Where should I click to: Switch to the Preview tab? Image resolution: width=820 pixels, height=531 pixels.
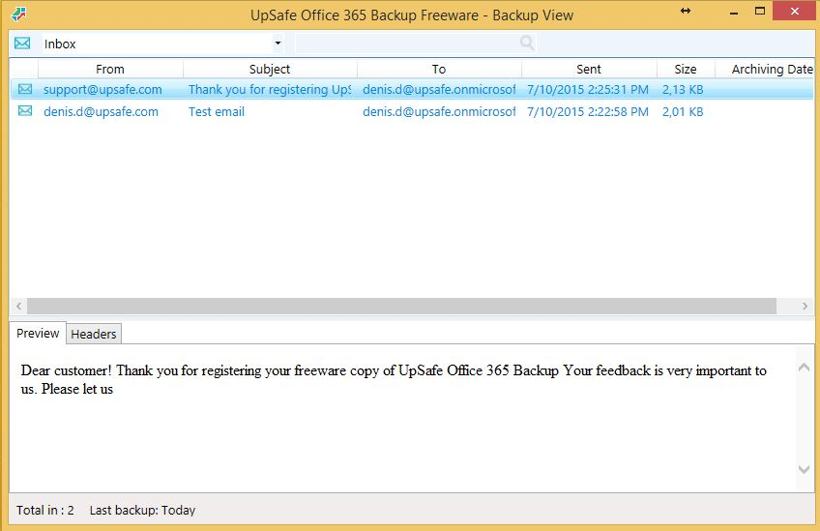pos(38,334)
